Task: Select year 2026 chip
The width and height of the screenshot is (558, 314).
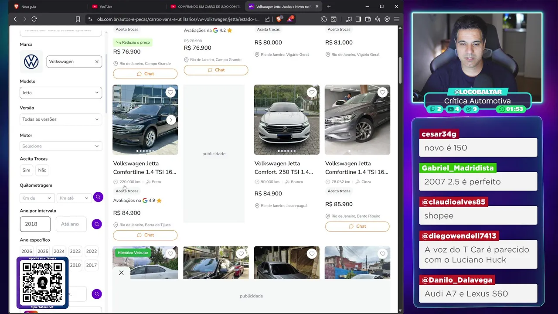Action: [27, 251]
